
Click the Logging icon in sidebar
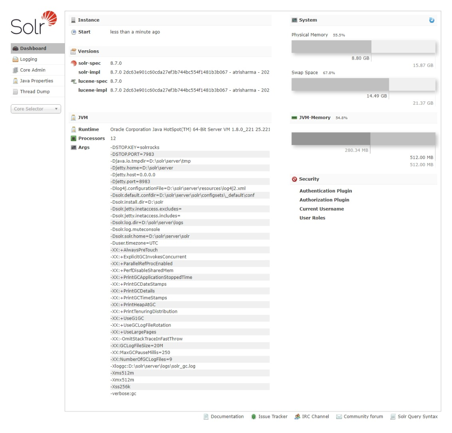[x=16, y=60]
